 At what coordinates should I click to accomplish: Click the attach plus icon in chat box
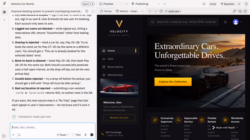[x=13, y=135]
